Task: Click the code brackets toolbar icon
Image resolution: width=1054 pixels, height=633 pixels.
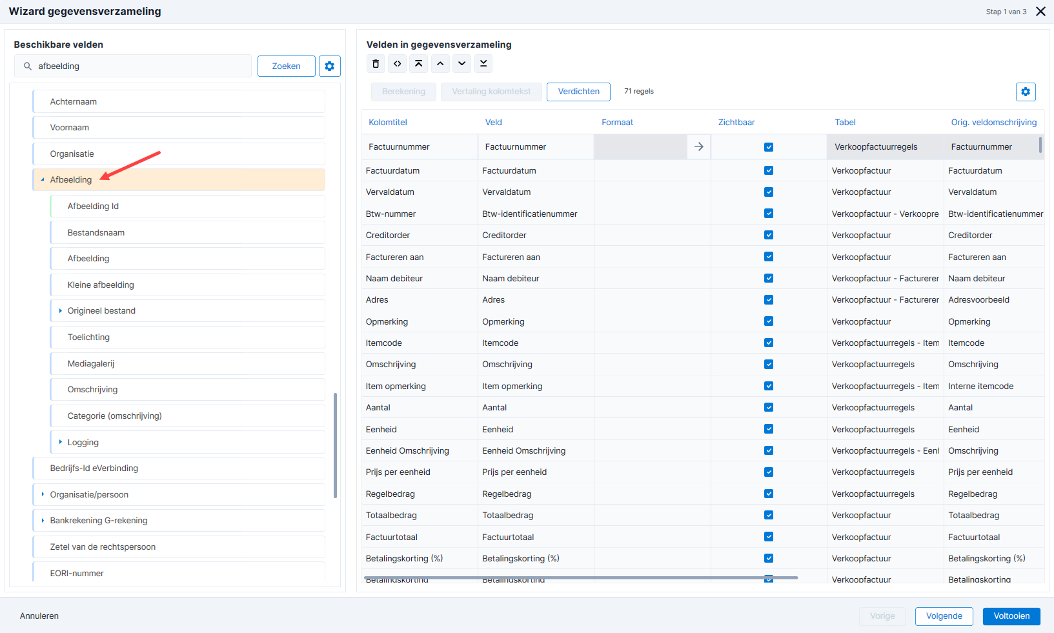Action: point(398,64)
